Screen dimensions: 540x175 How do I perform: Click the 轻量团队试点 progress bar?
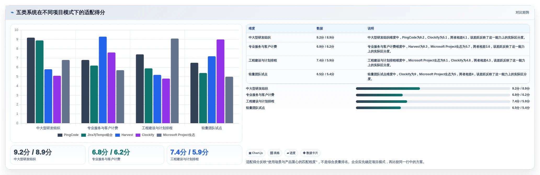[433, 108]
